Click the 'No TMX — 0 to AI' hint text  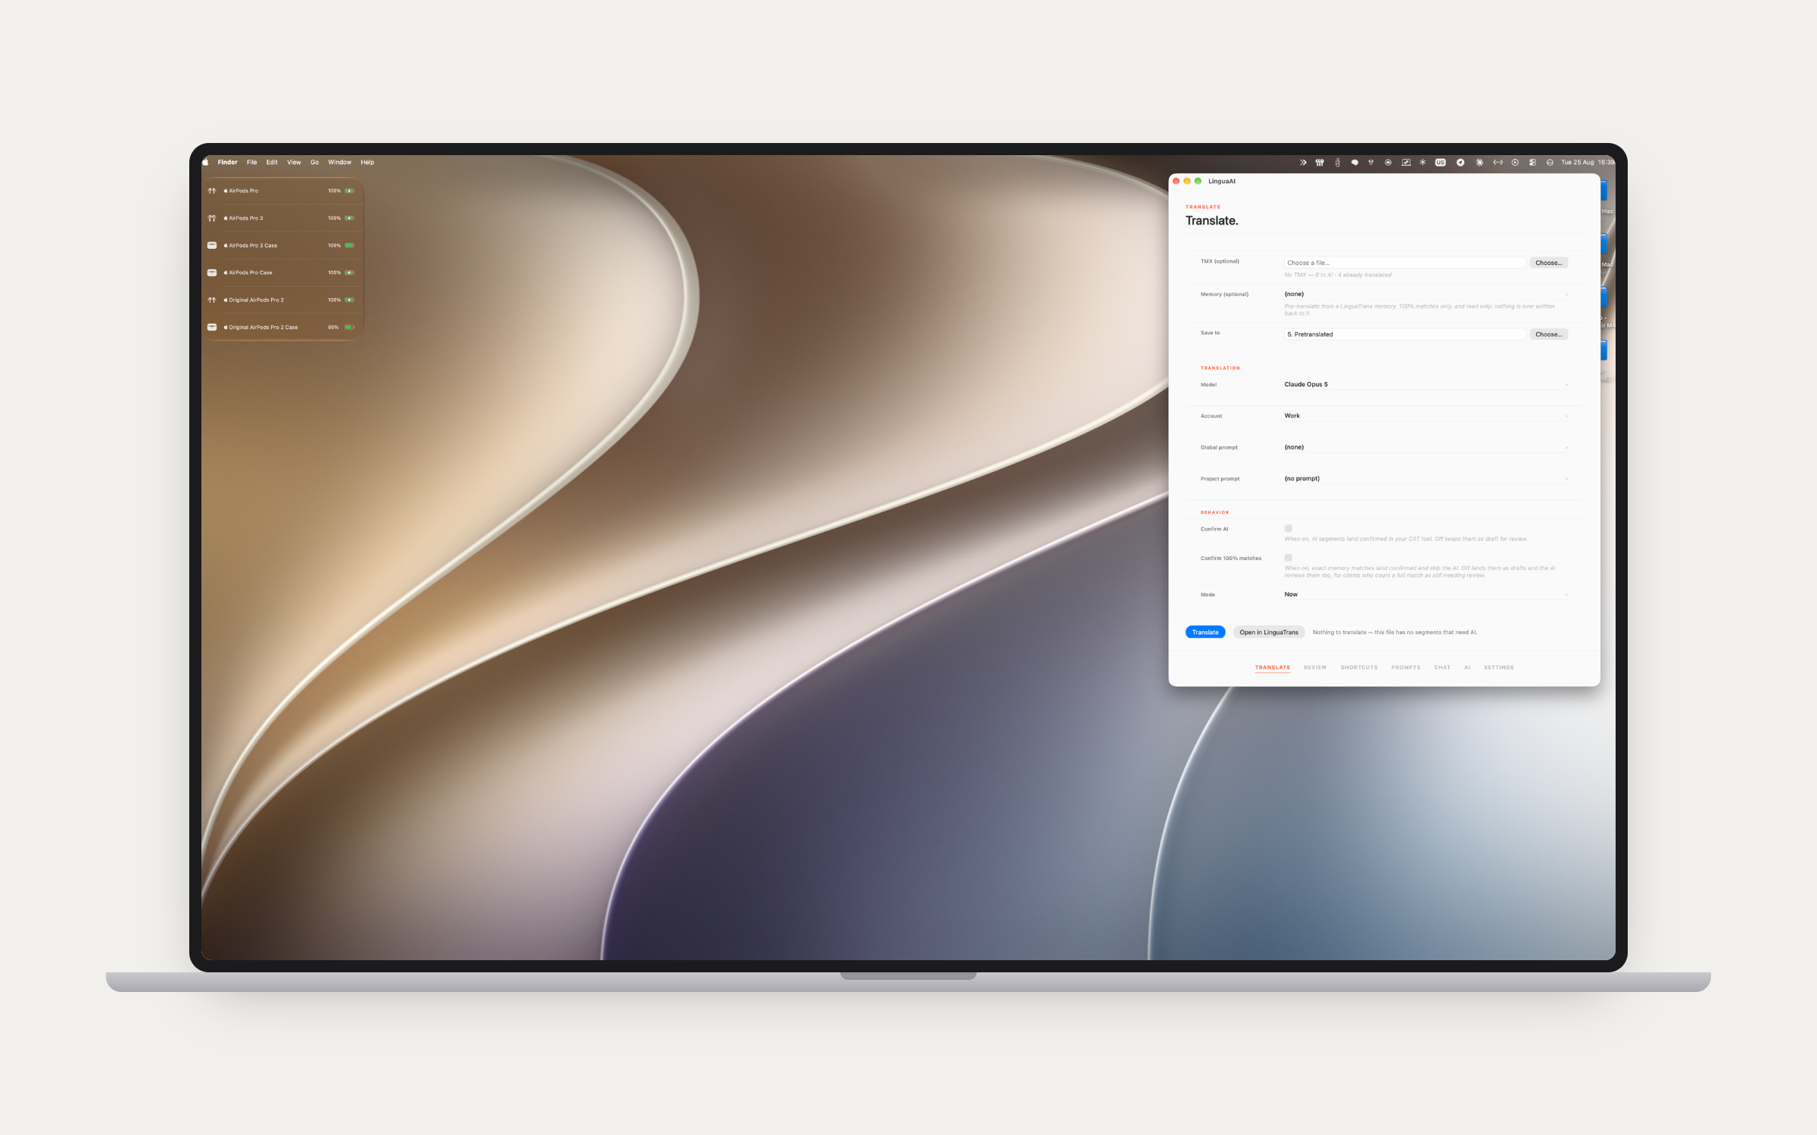coord(1338,275)
